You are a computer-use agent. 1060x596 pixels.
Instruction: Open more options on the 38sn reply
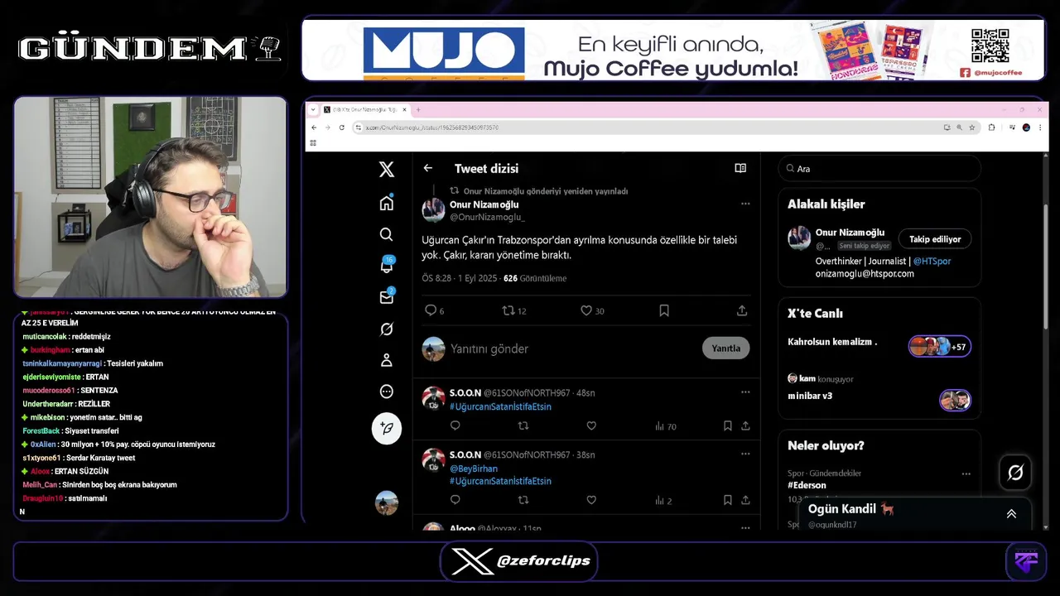(745, 454)
